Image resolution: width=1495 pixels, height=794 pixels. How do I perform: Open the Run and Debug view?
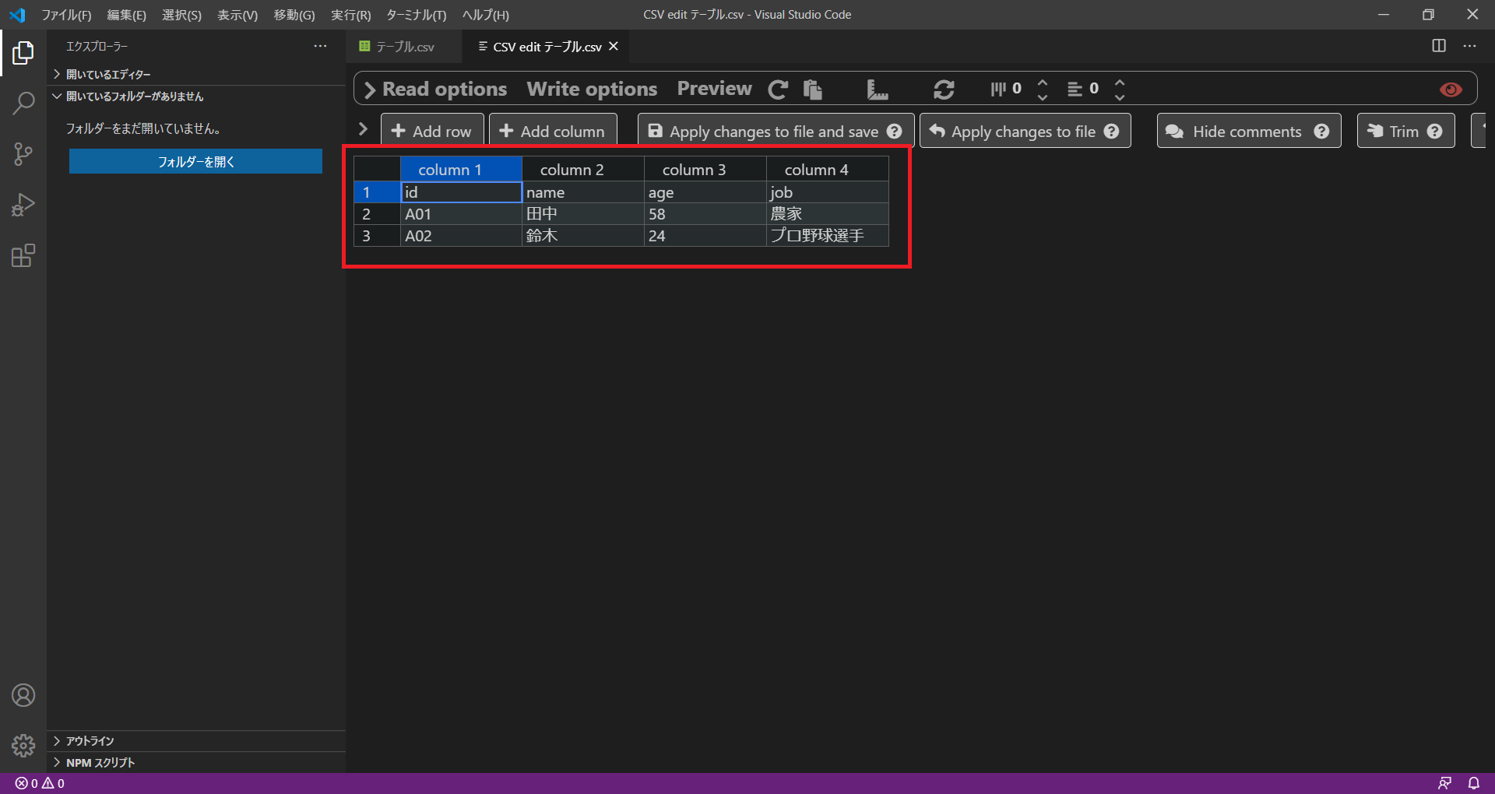(x=23, y=205)
